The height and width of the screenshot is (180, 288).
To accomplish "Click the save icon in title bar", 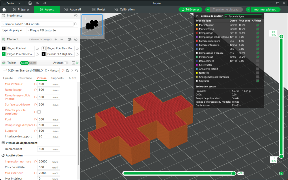I will (30, 3).
